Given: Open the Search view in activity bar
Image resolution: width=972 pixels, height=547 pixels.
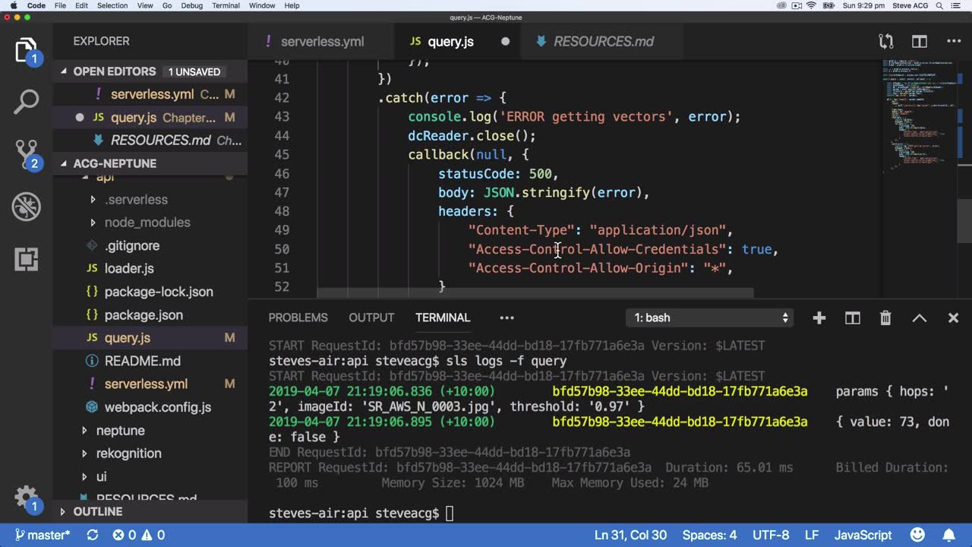Looking at the screenshot, I should pyautogui.click(x=26, y=102).
